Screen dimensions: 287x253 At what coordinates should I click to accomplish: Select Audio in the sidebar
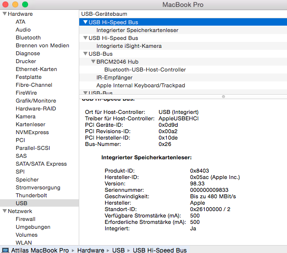[x=23, y=30]
